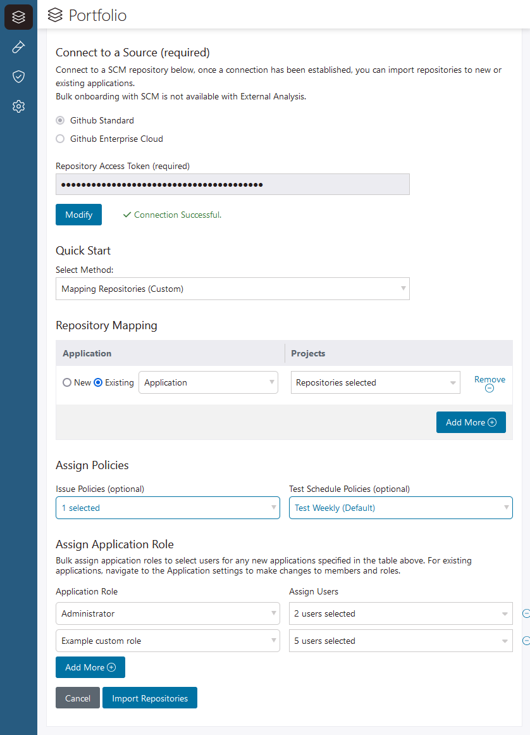Click Add More in Repository Mapping
Screen dimensions: 530x735
[x=471, y=422]
